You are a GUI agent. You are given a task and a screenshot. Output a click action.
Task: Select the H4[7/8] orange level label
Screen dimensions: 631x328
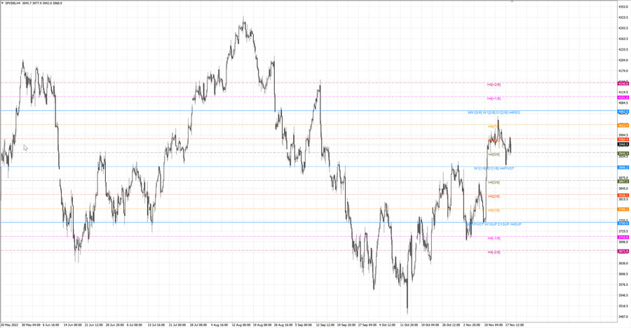click(494, 126)
